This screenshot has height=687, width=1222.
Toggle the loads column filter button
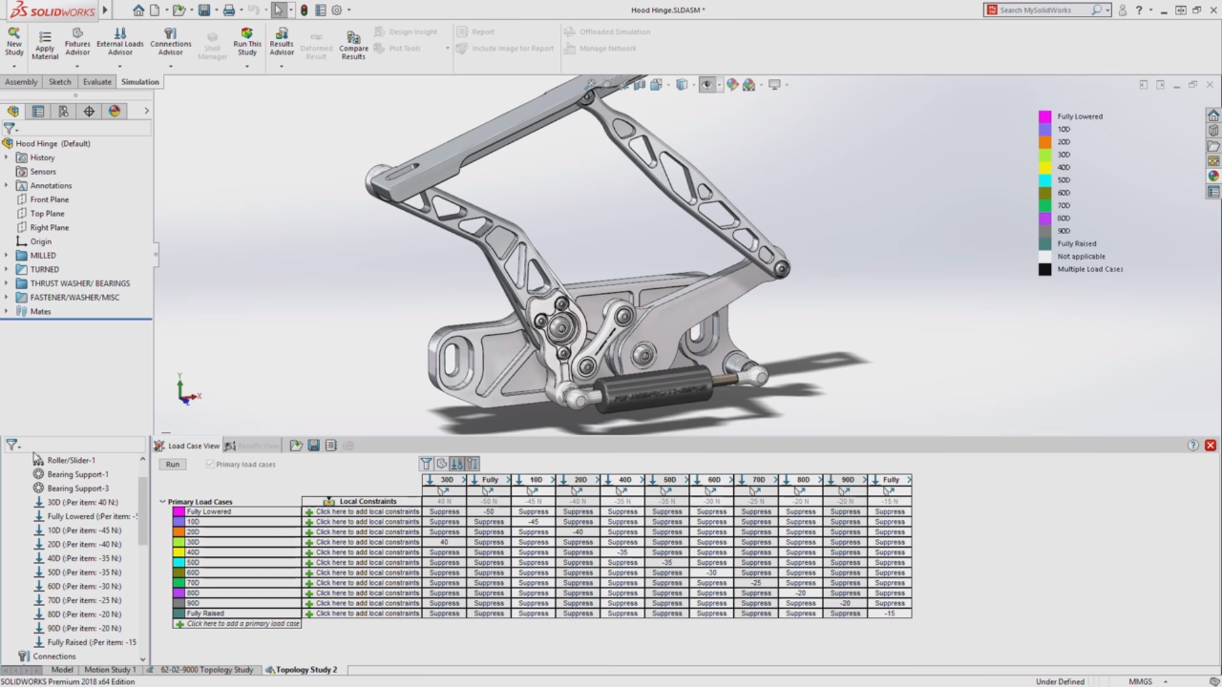[457, 464]
